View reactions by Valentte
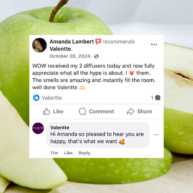193x193 pixels. point(52,98)
